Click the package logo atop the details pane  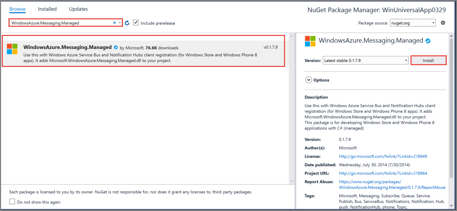click(310, 41)
